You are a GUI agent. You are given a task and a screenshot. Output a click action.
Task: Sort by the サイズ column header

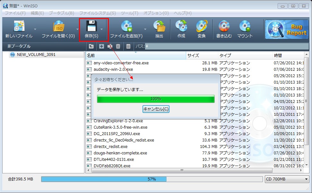[x=202, y=55]
